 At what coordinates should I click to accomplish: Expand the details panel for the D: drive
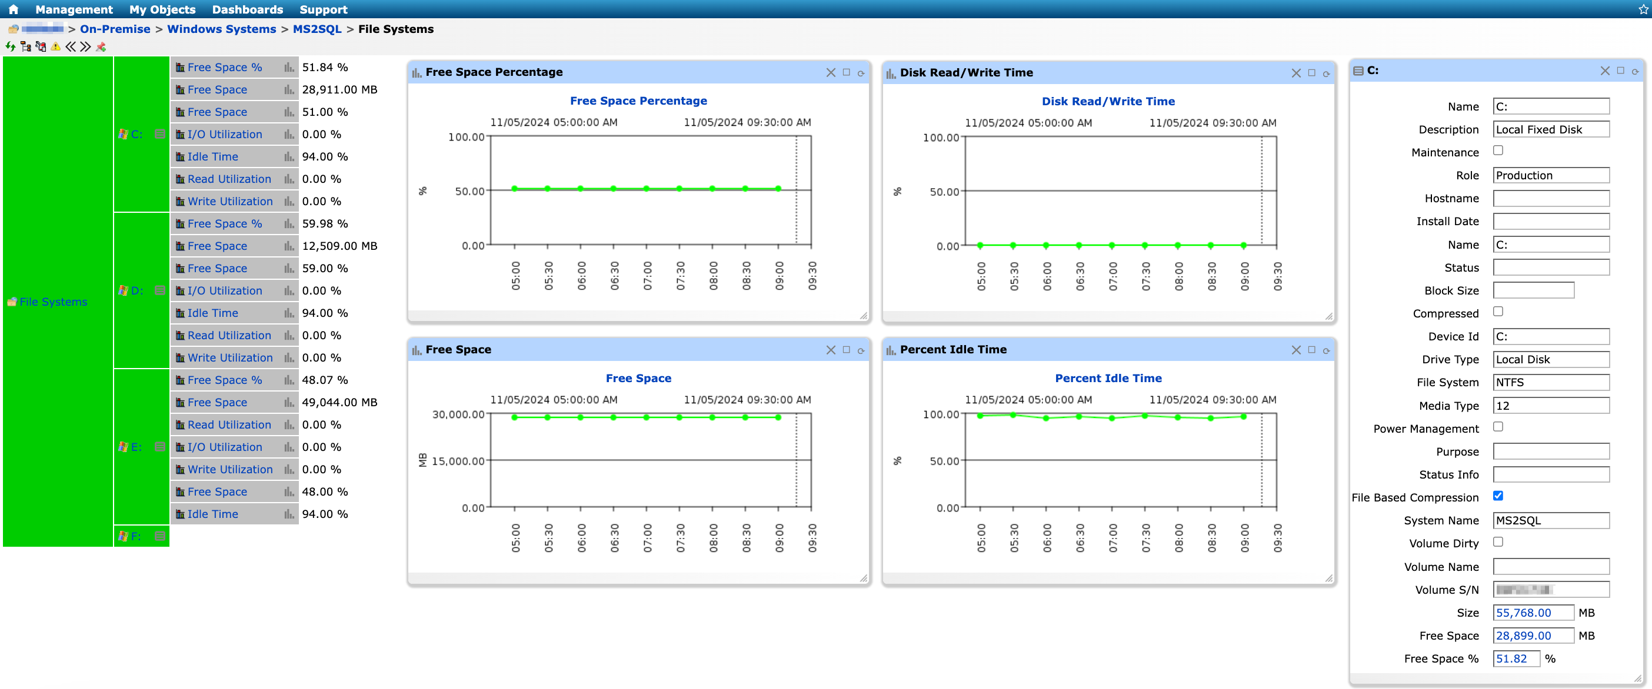coord(159,290)
